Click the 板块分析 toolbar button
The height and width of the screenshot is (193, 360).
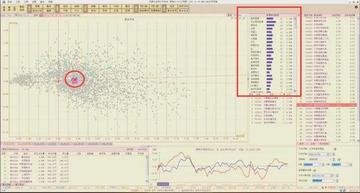[x=37, y=11]
